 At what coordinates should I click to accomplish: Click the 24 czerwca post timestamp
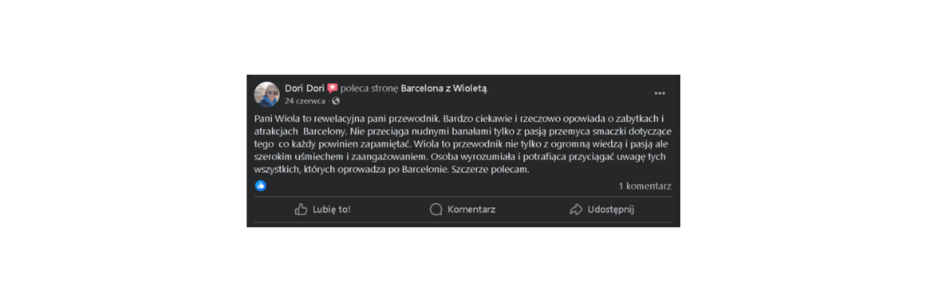(305, 101)
